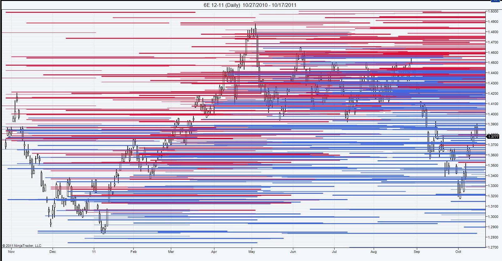Select the 1.3600 price scale value
This screenshot has width=502, height=261.
[x=493, y=155]
